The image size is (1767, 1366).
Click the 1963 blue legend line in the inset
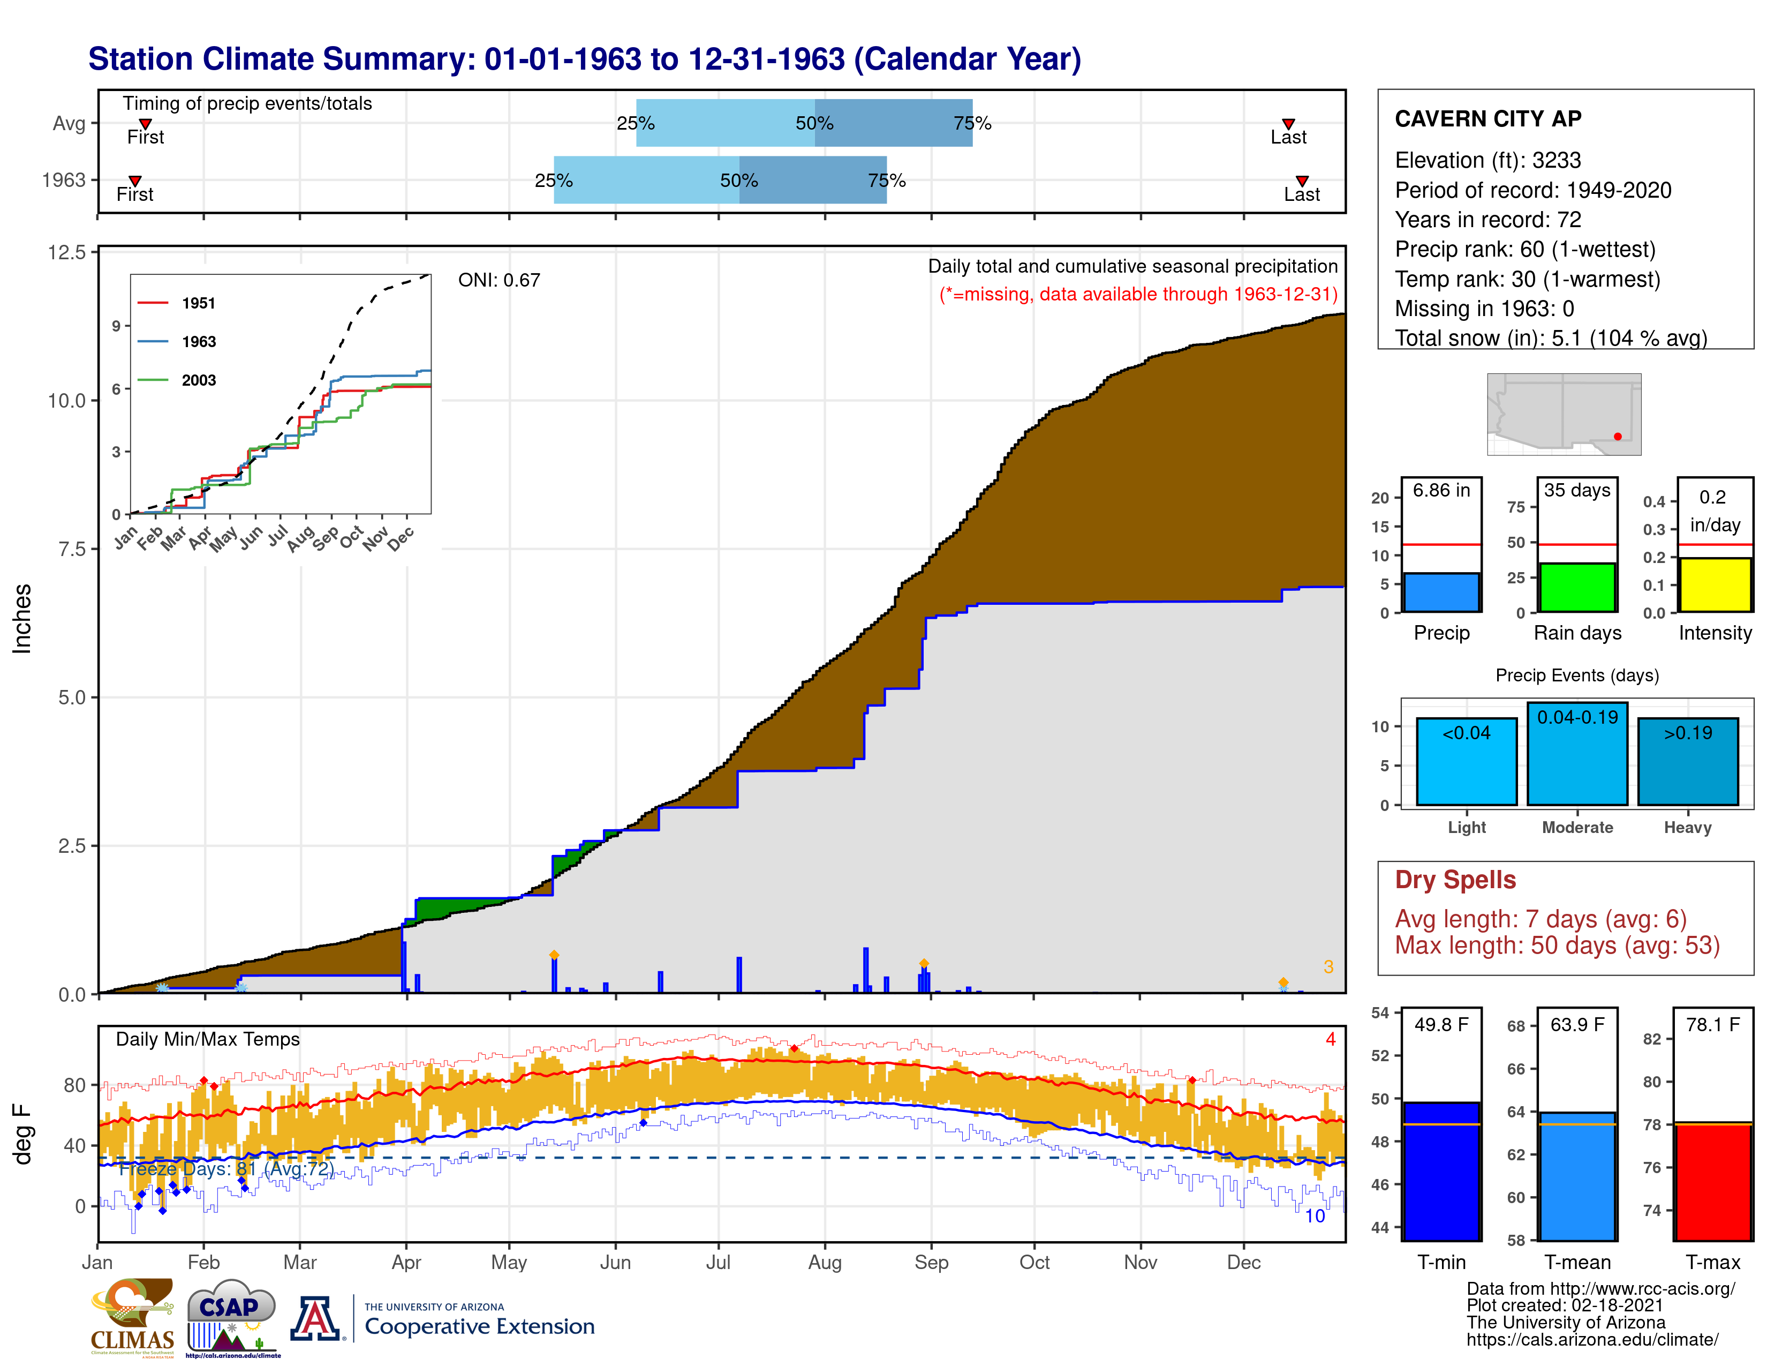click(153, 342)
